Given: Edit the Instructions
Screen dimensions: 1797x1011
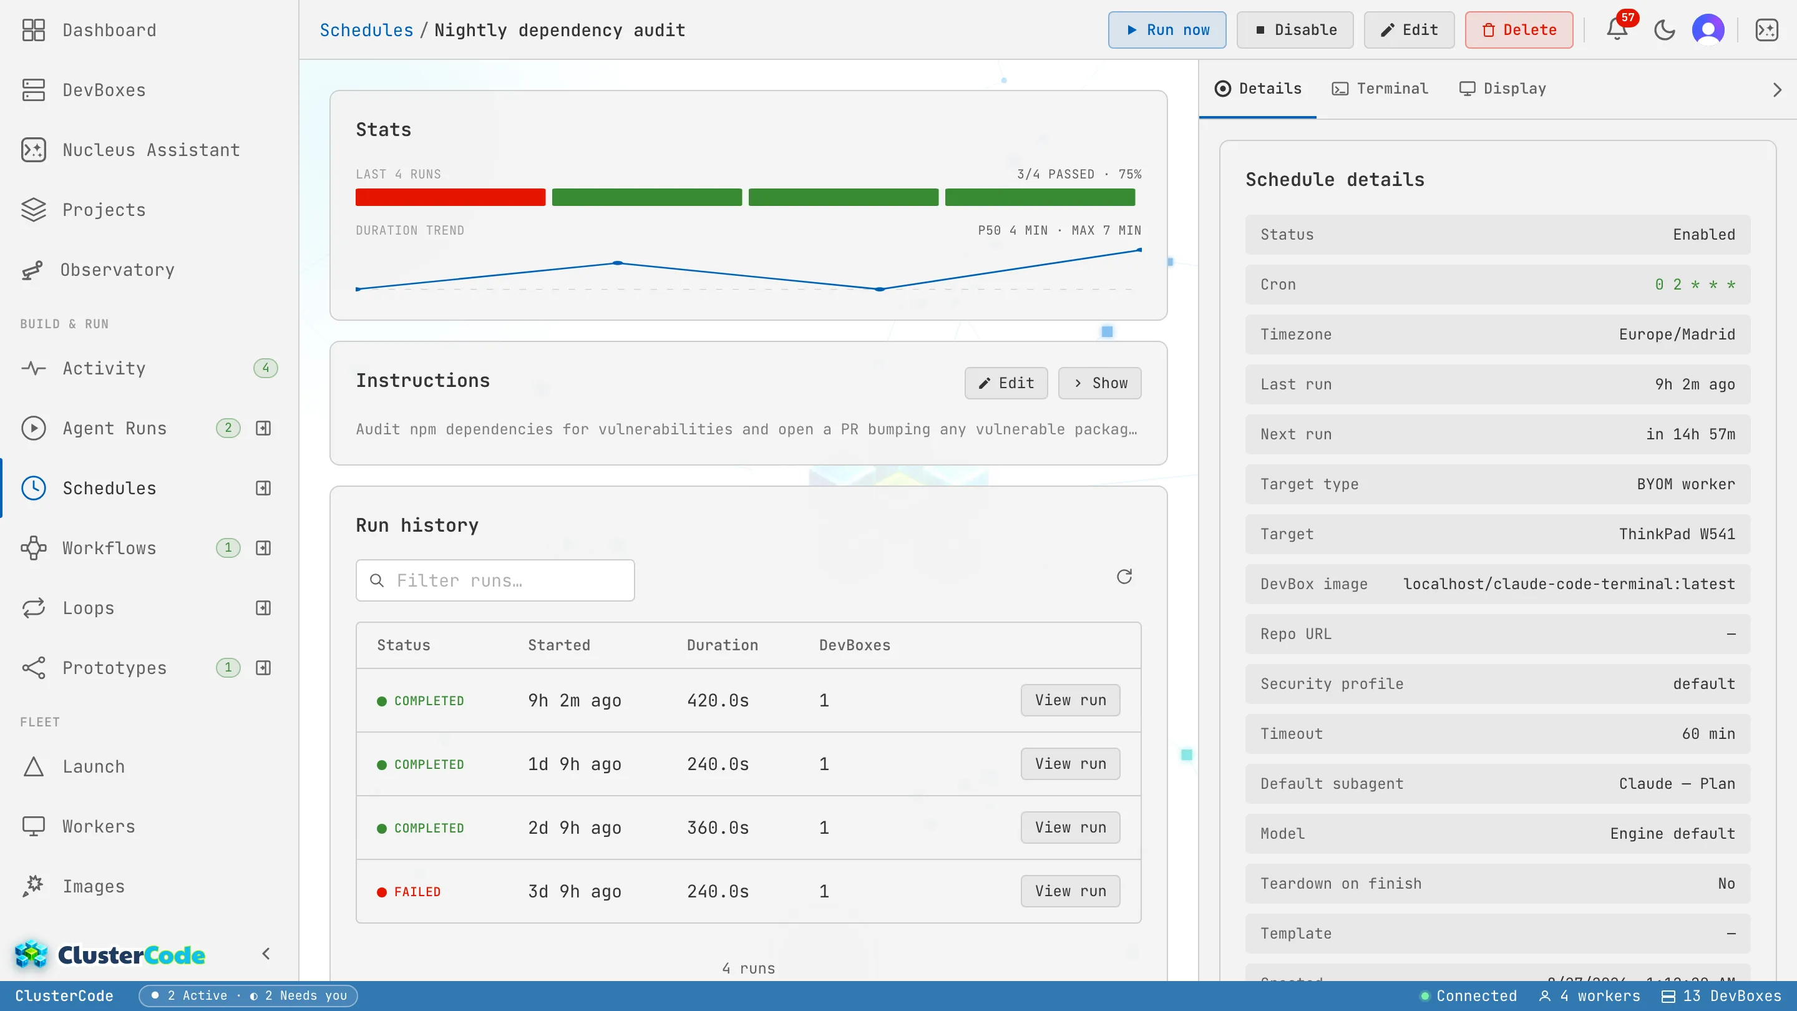Looking at the screenshot, I should tap(1006, 383).
